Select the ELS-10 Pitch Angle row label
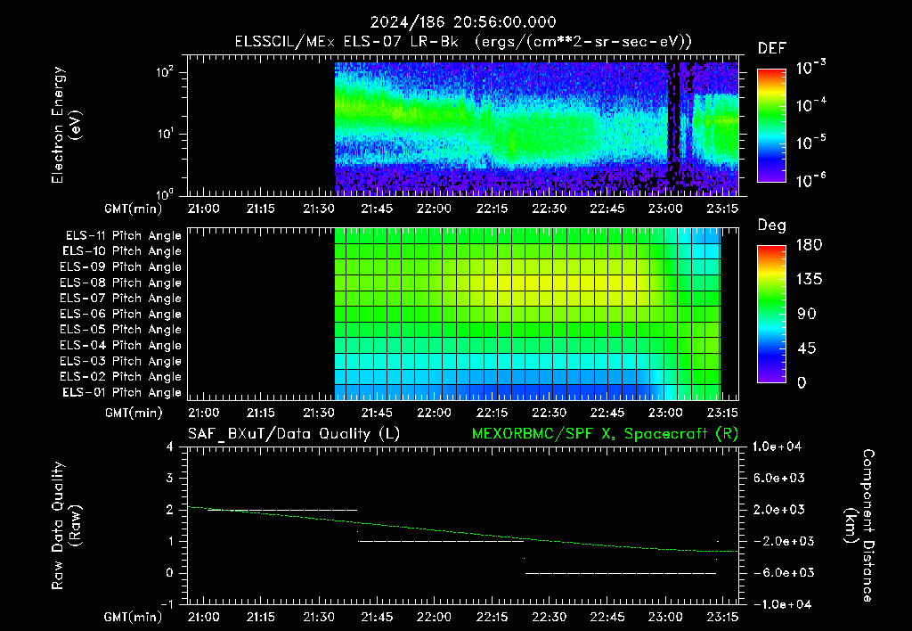Viewport: 912px width, 631px height. [x=122, y=251]
